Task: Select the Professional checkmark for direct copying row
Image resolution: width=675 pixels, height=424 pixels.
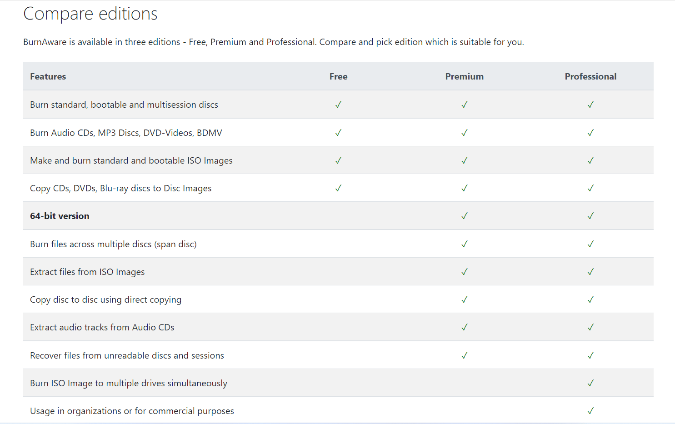Action: pyautogui.click(x=590, y=299)
